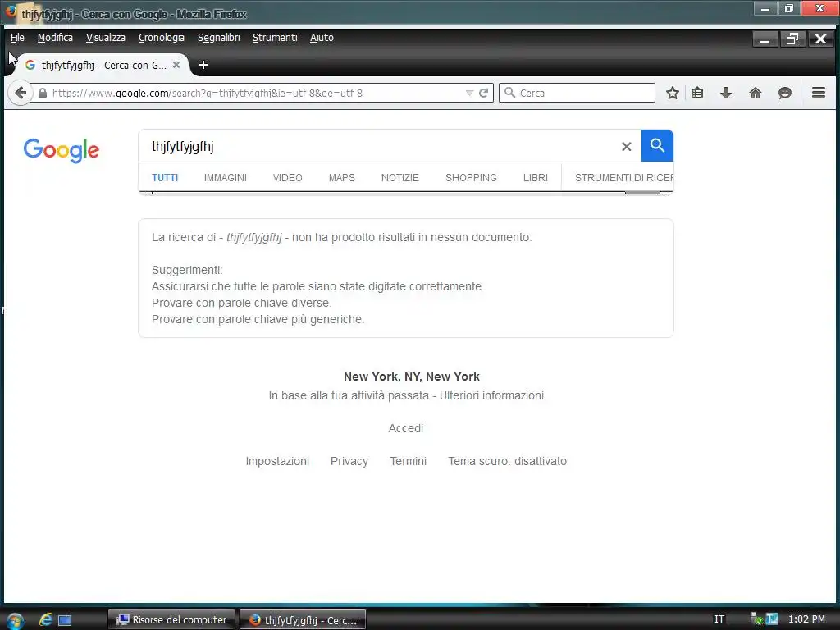Switch to the MAPS tab
840x630 pixels.
tap(342, 178)
